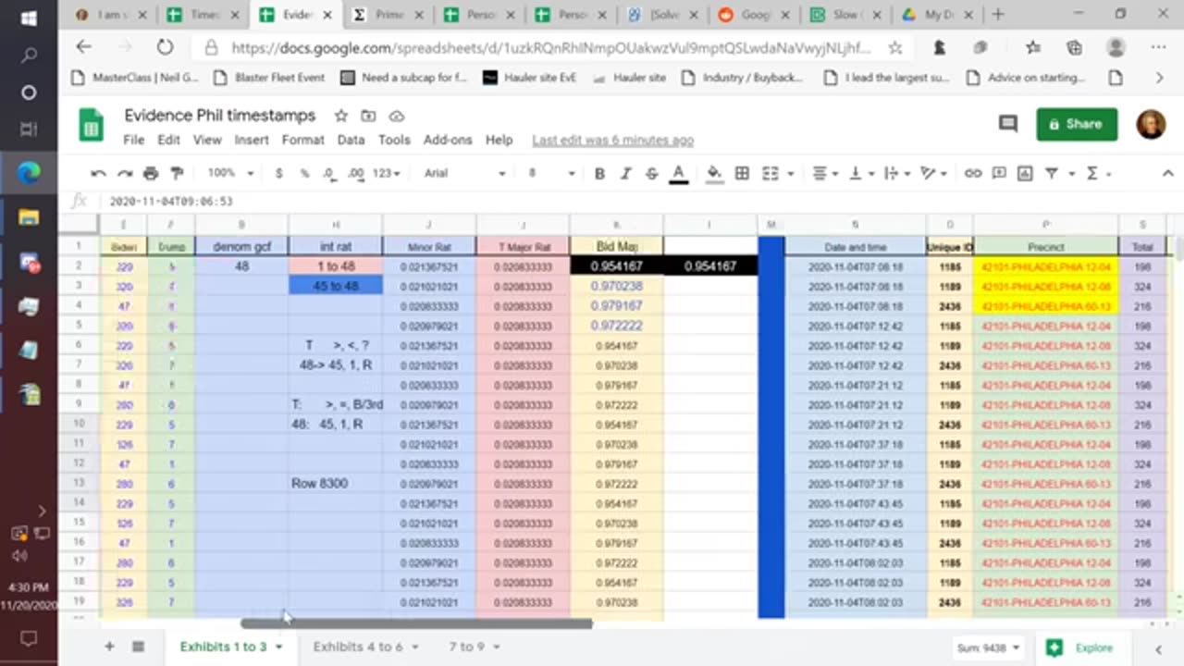Open the Edit menu
The height and width of the screenshot is (666, 1184).
(x=168, y=140)
